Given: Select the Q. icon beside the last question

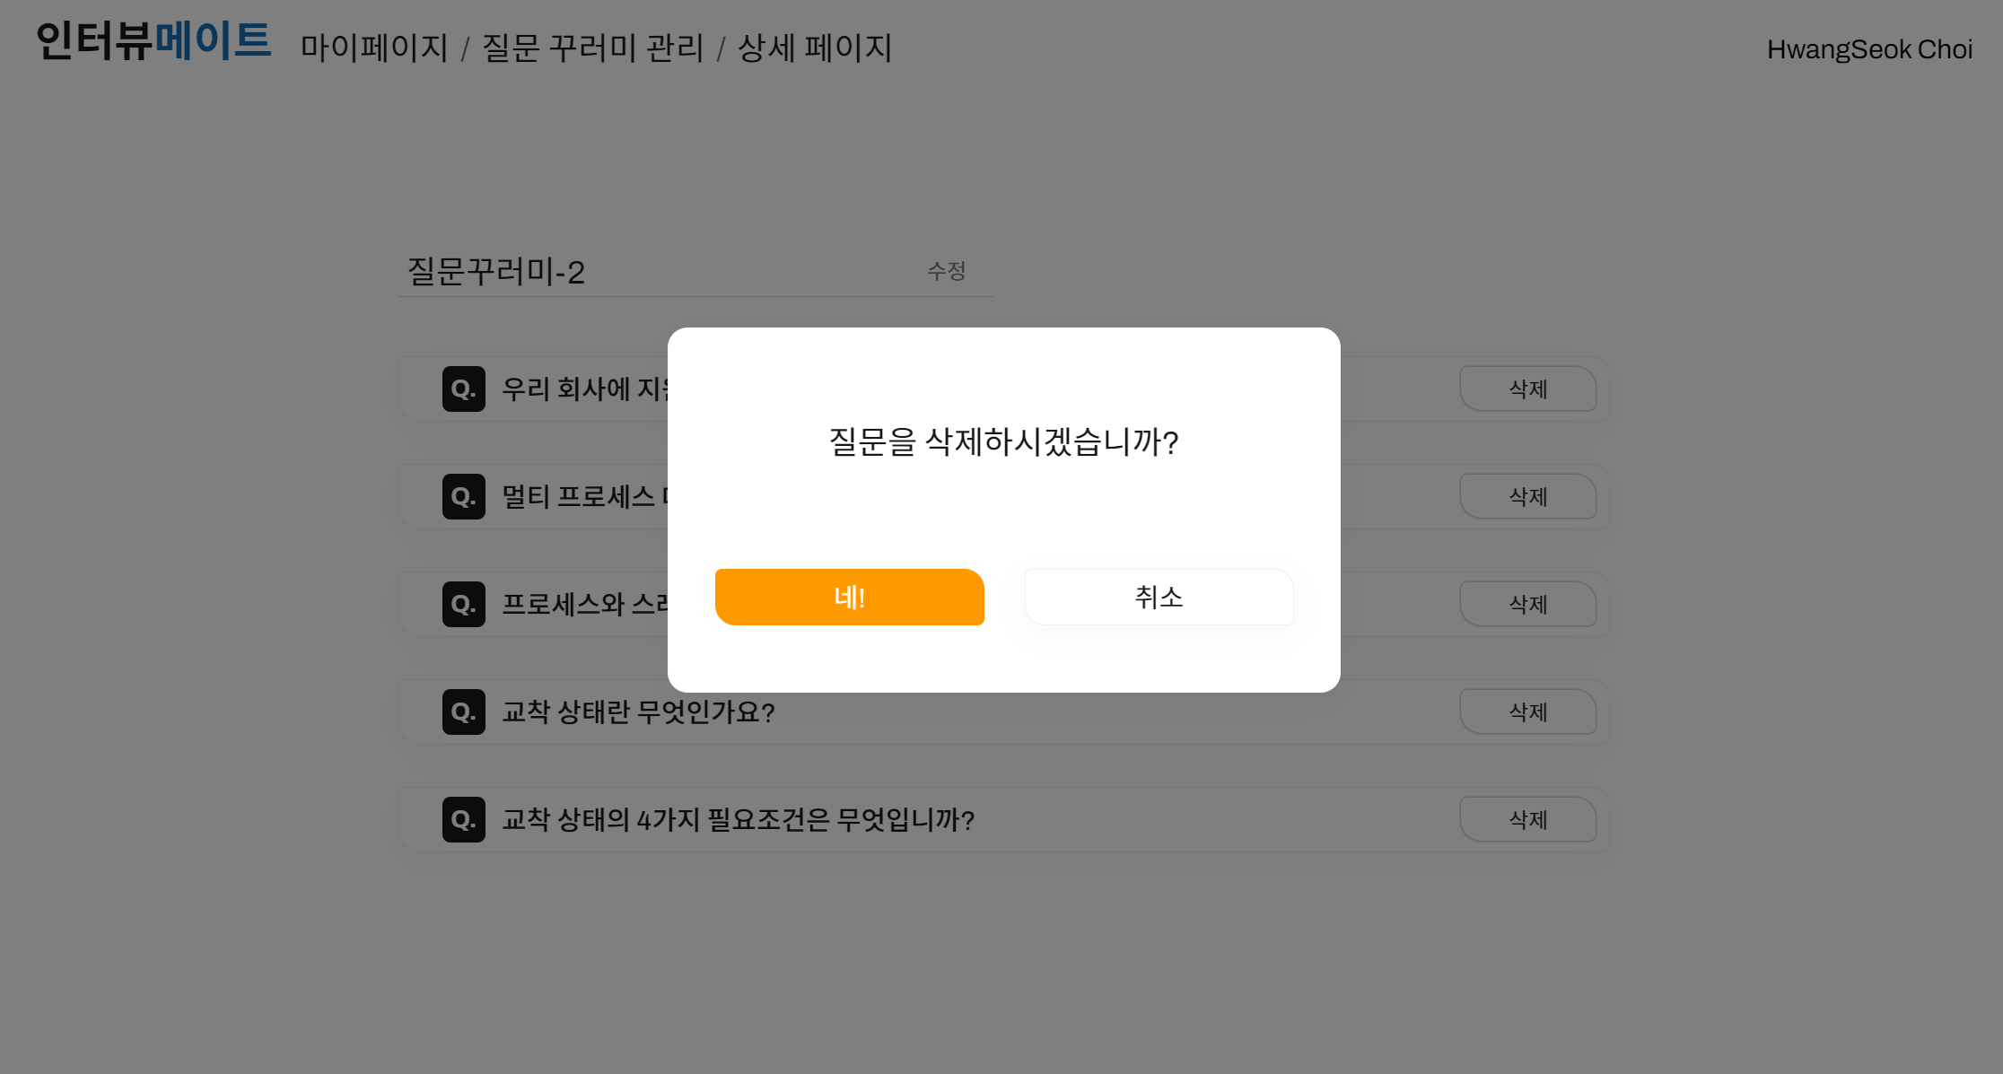Looking at the screenshot, I should pos(463,819).
